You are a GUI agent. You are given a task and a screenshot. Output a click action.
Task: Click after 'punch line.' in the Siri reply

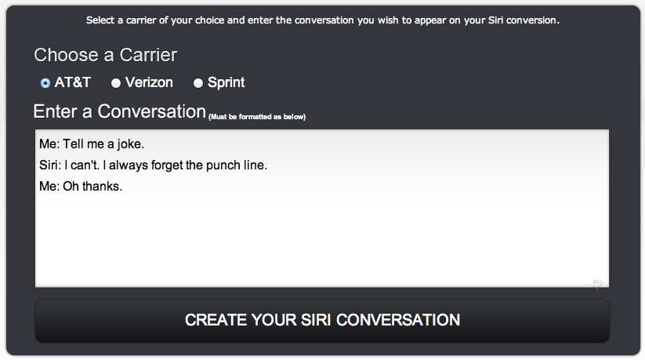pyautogui.click(x=268, y=165)
